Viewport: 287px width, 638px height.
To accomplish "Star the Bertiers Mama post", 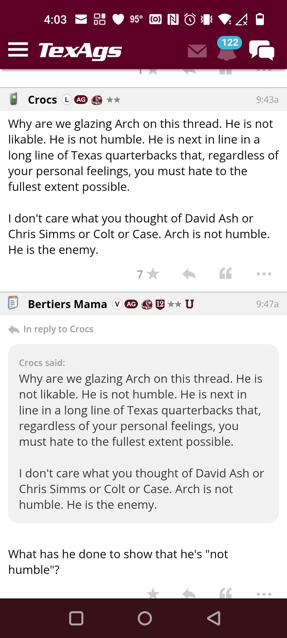I will click(x=153, y=593).
